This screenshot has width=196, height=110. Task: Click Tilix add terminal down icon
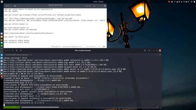click(x=21, y=50)
